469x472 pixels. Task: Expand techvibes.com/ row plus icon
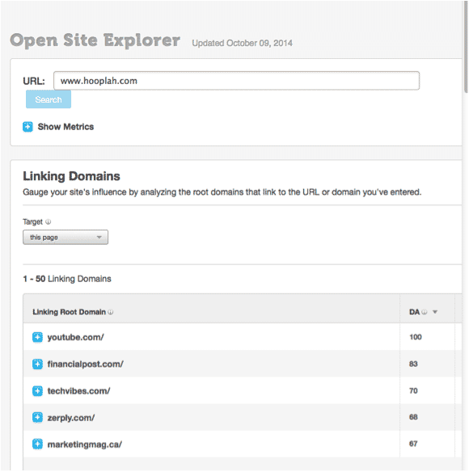37,391
